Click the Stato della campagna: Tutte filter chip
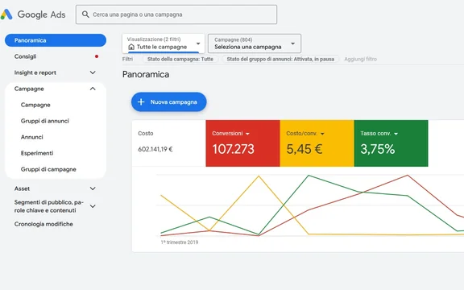 [180, 59]
